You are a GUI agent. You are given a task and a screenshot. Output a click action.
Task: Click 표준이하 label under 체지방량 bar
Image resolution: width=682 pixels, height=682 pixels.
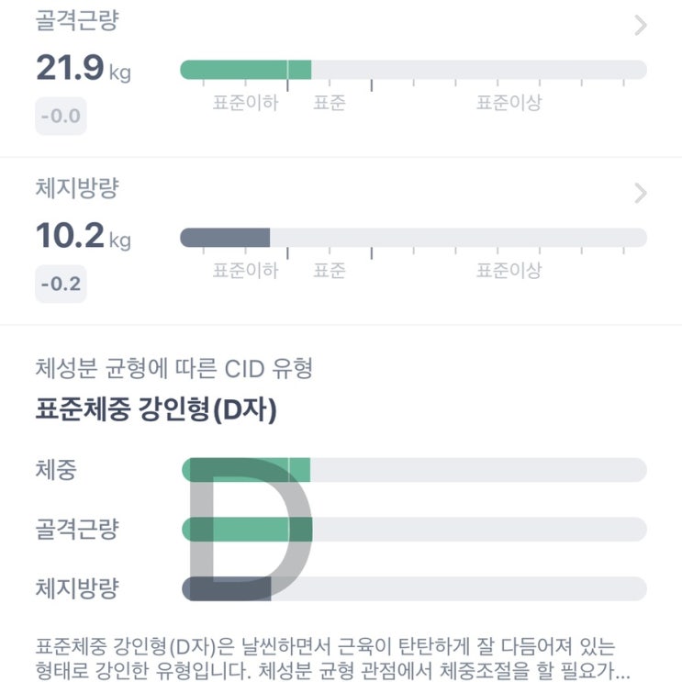click(245, 271)
